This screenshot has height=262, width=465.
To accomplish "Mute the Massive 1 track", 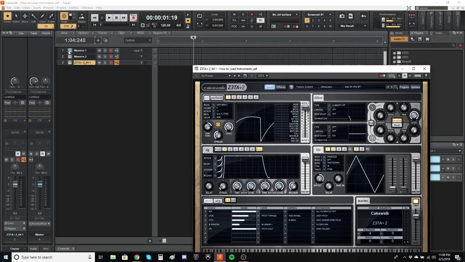I will point(99,51).
